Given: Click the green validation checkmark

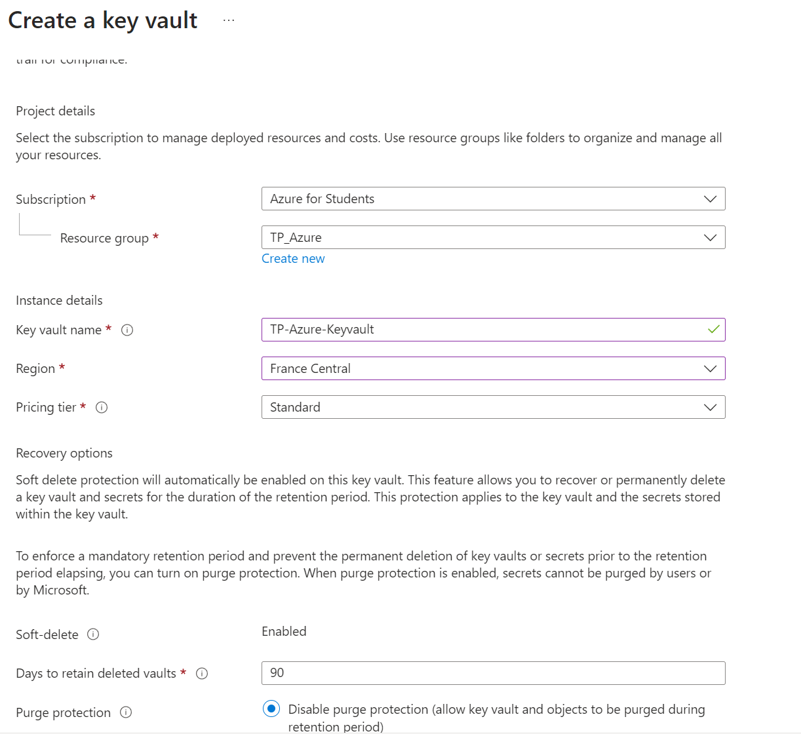Looking at the screenshot, I should point(713,330).
